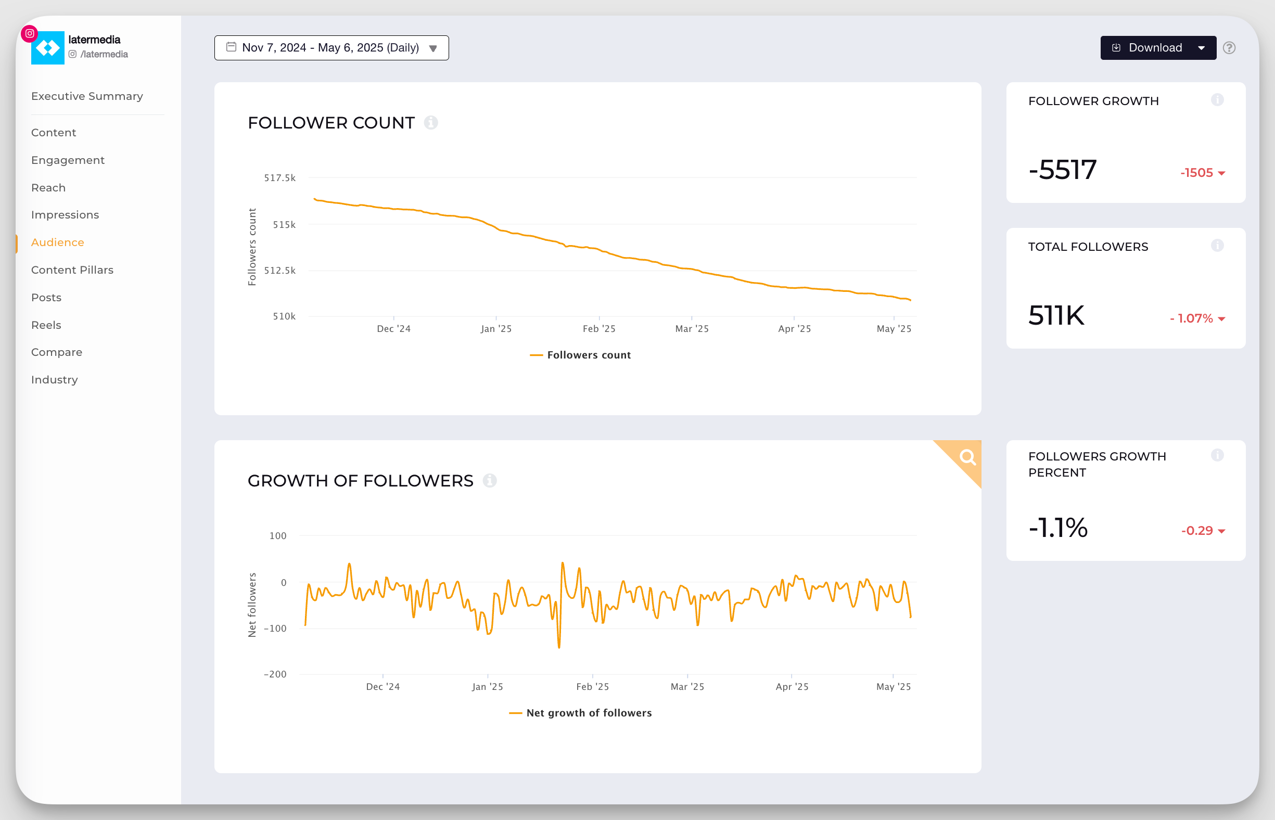Click the Instagram icon on the profile logo
Image resolution: width=1275 pixels, height=820 pixels.
click(30, 33)
